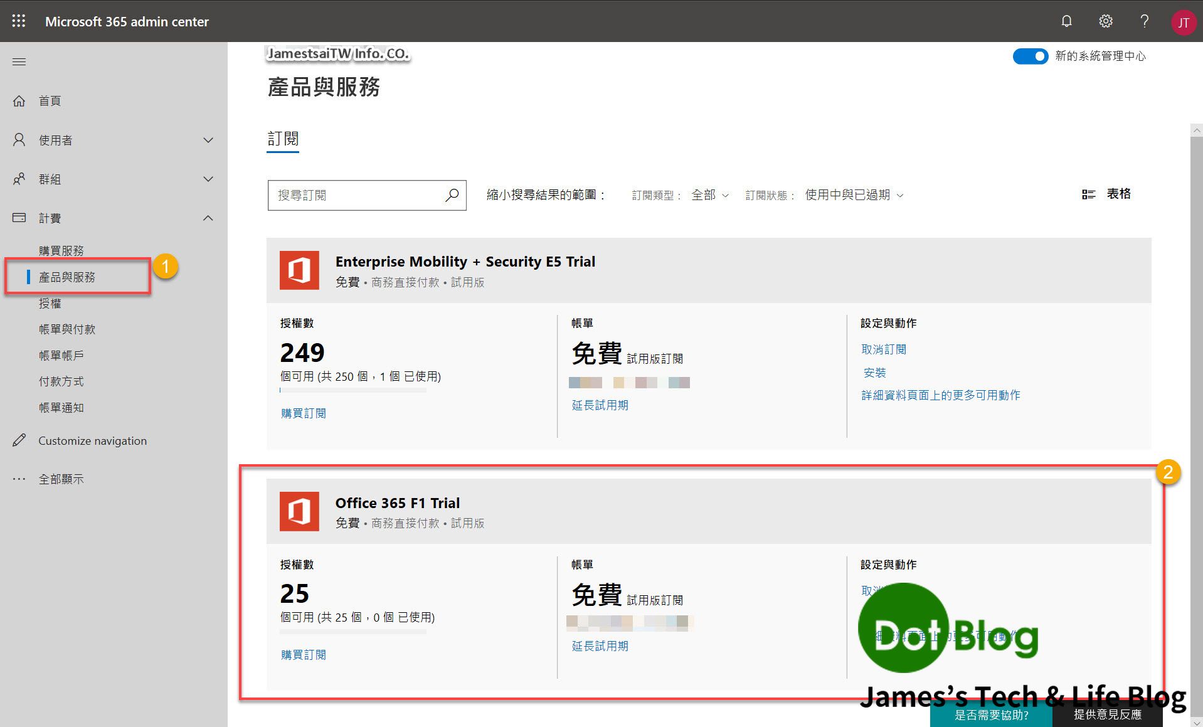
Task: Click the Customize navigation pencil icon
Action: pos(19,440)
